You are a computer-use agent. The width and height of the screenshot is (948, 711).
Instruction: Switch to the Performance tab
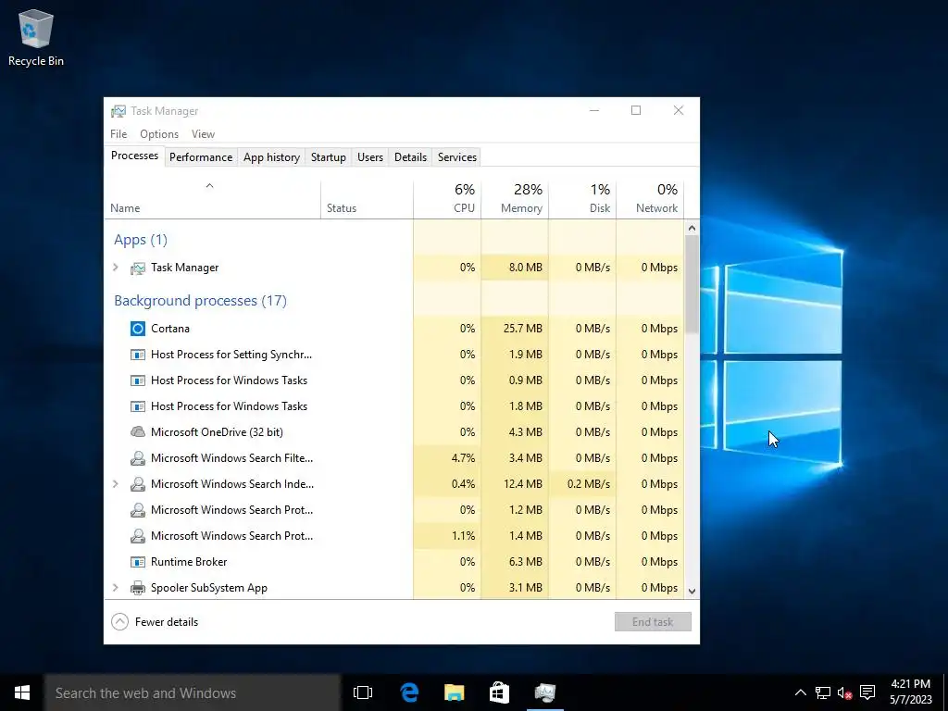pos(201,157)
